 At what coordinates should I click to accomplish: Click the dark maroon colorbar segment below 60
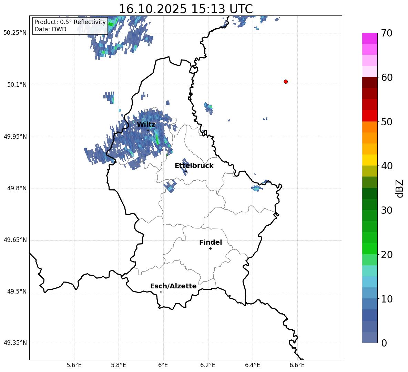click(x=369, y=83)
